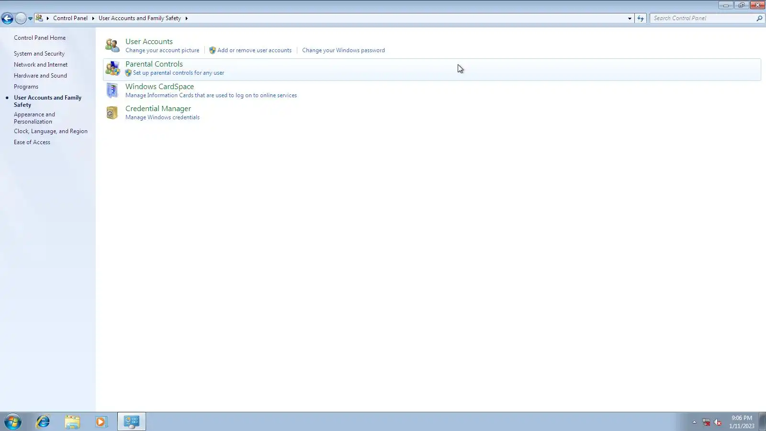766x431 pixels.
Task: Click the Parental Controls category icon
Action: point(113,68)
